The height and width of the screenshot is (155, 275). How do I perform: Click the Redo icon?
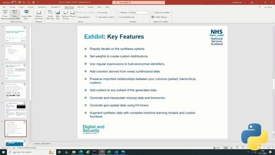(x=29, y=3)
